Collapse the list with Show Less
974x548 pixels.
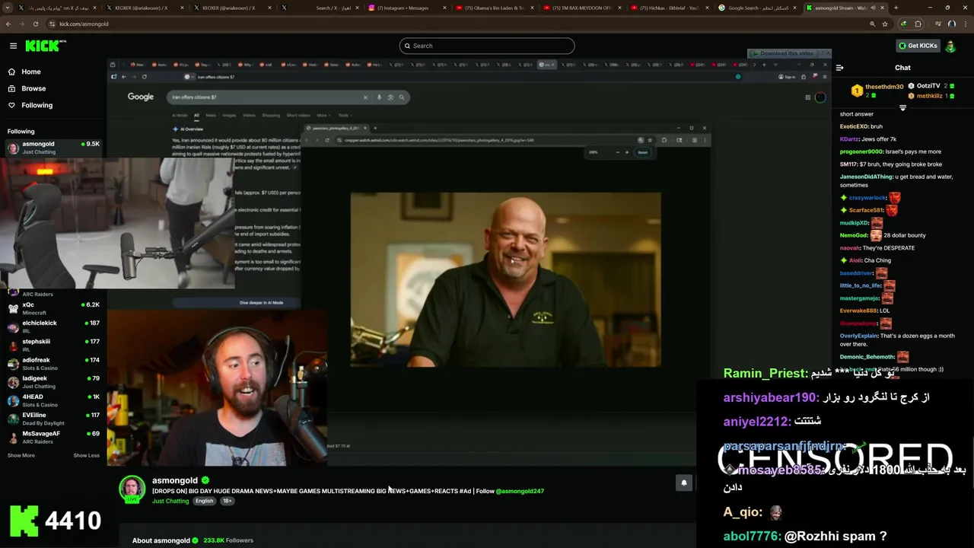[86, 455]
